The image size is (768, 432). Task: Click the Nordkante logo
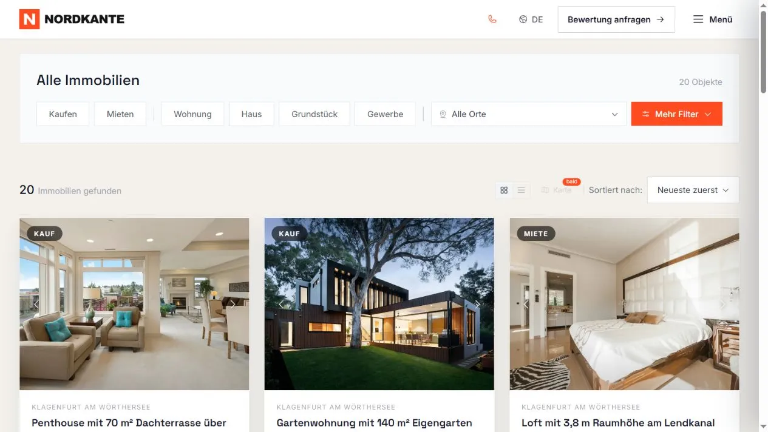click(72, 19)
